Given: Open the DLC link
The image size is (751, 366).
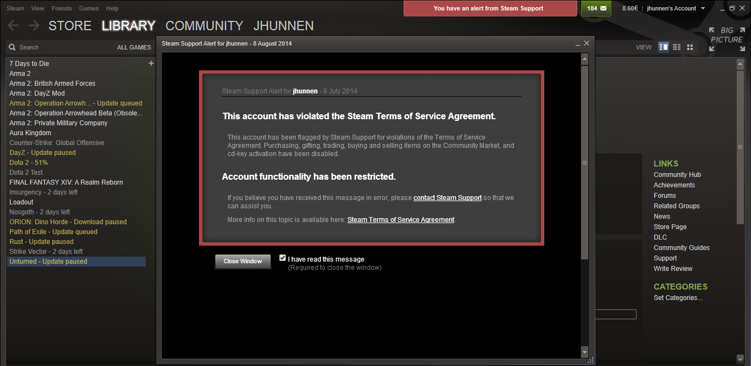Looking at the screenshot, I should [660, 237].
